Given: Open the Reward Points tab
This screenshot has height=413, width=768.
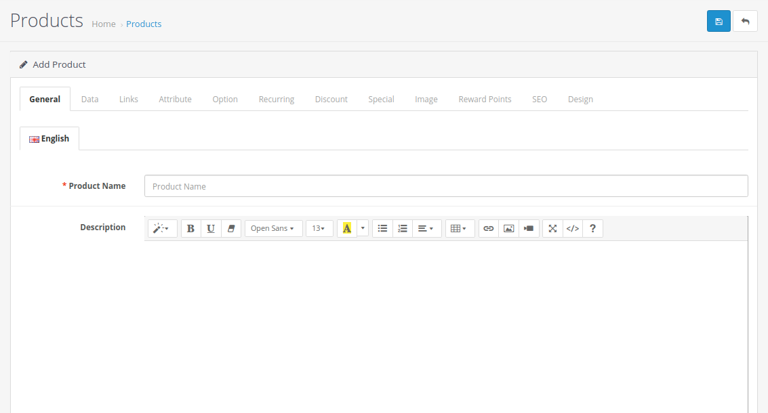Looking at the screenshot, I should click(485, 100).
